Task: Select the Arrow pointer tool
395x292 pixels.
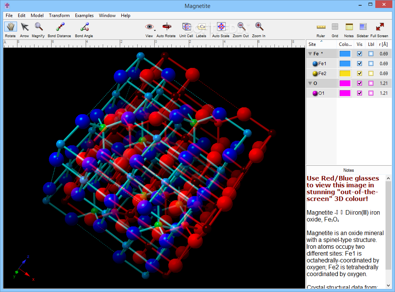Action: tap(24, 30)
